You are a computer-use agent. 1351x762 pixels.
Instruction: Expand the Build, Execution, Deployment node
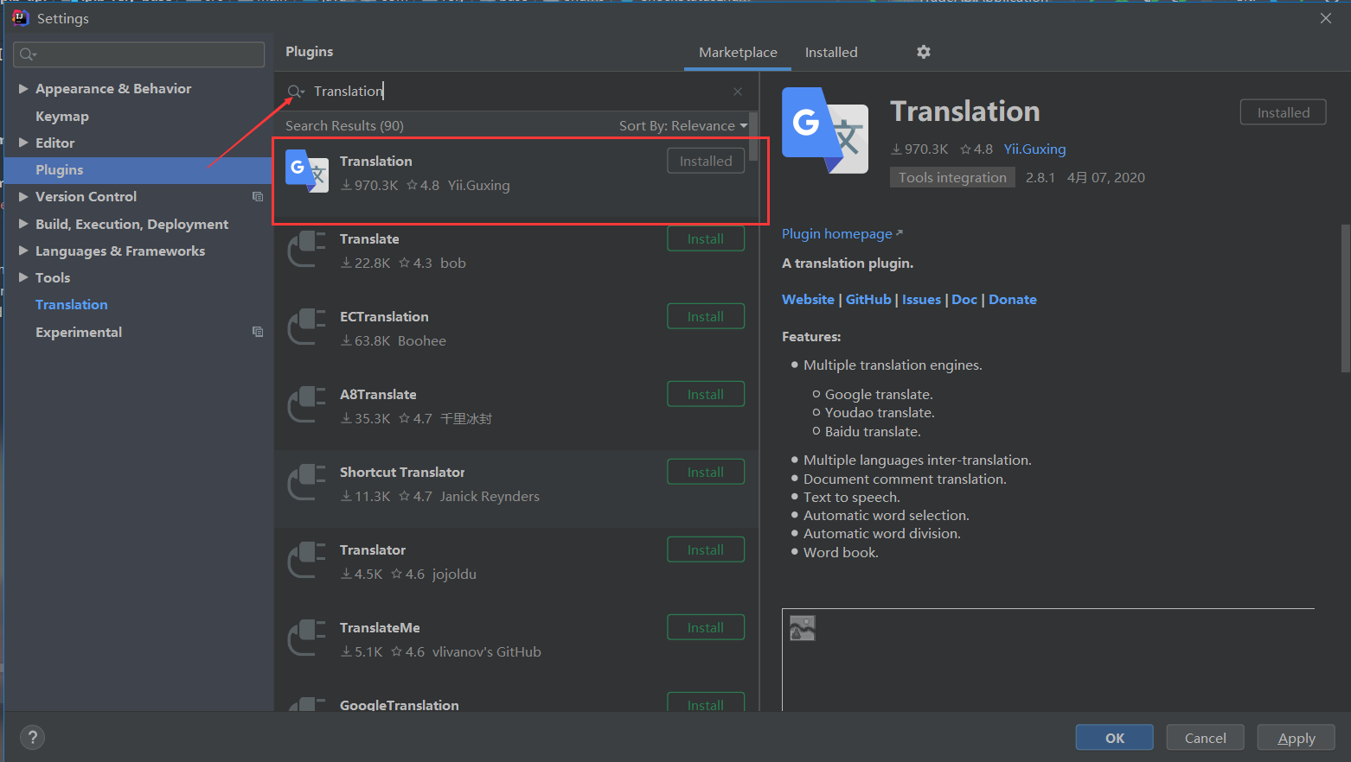tap(23, 224)
